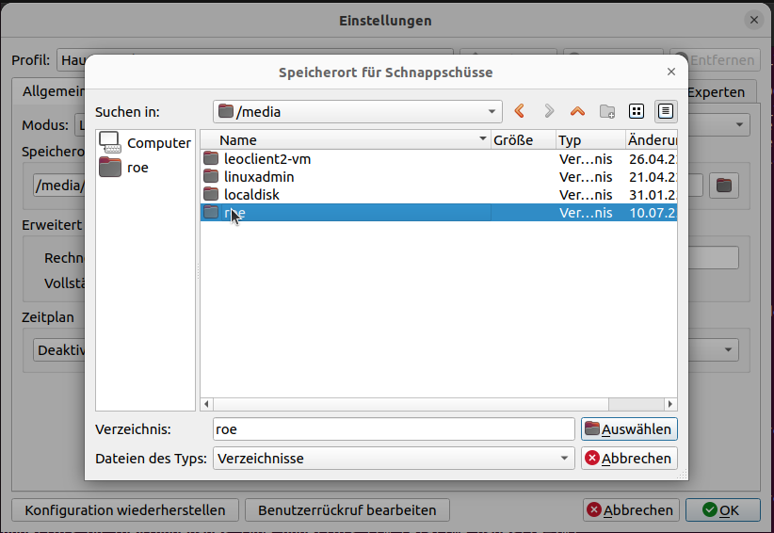Open the Experten tab
The width and height of the screenshot is (774, 533).
(716, 92)
